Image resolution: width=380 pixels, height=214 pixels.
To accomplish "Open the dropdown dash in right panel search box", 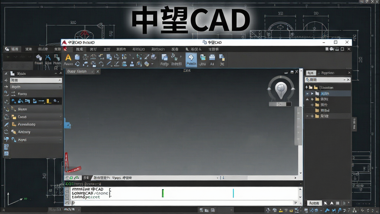I will point(344,80).
